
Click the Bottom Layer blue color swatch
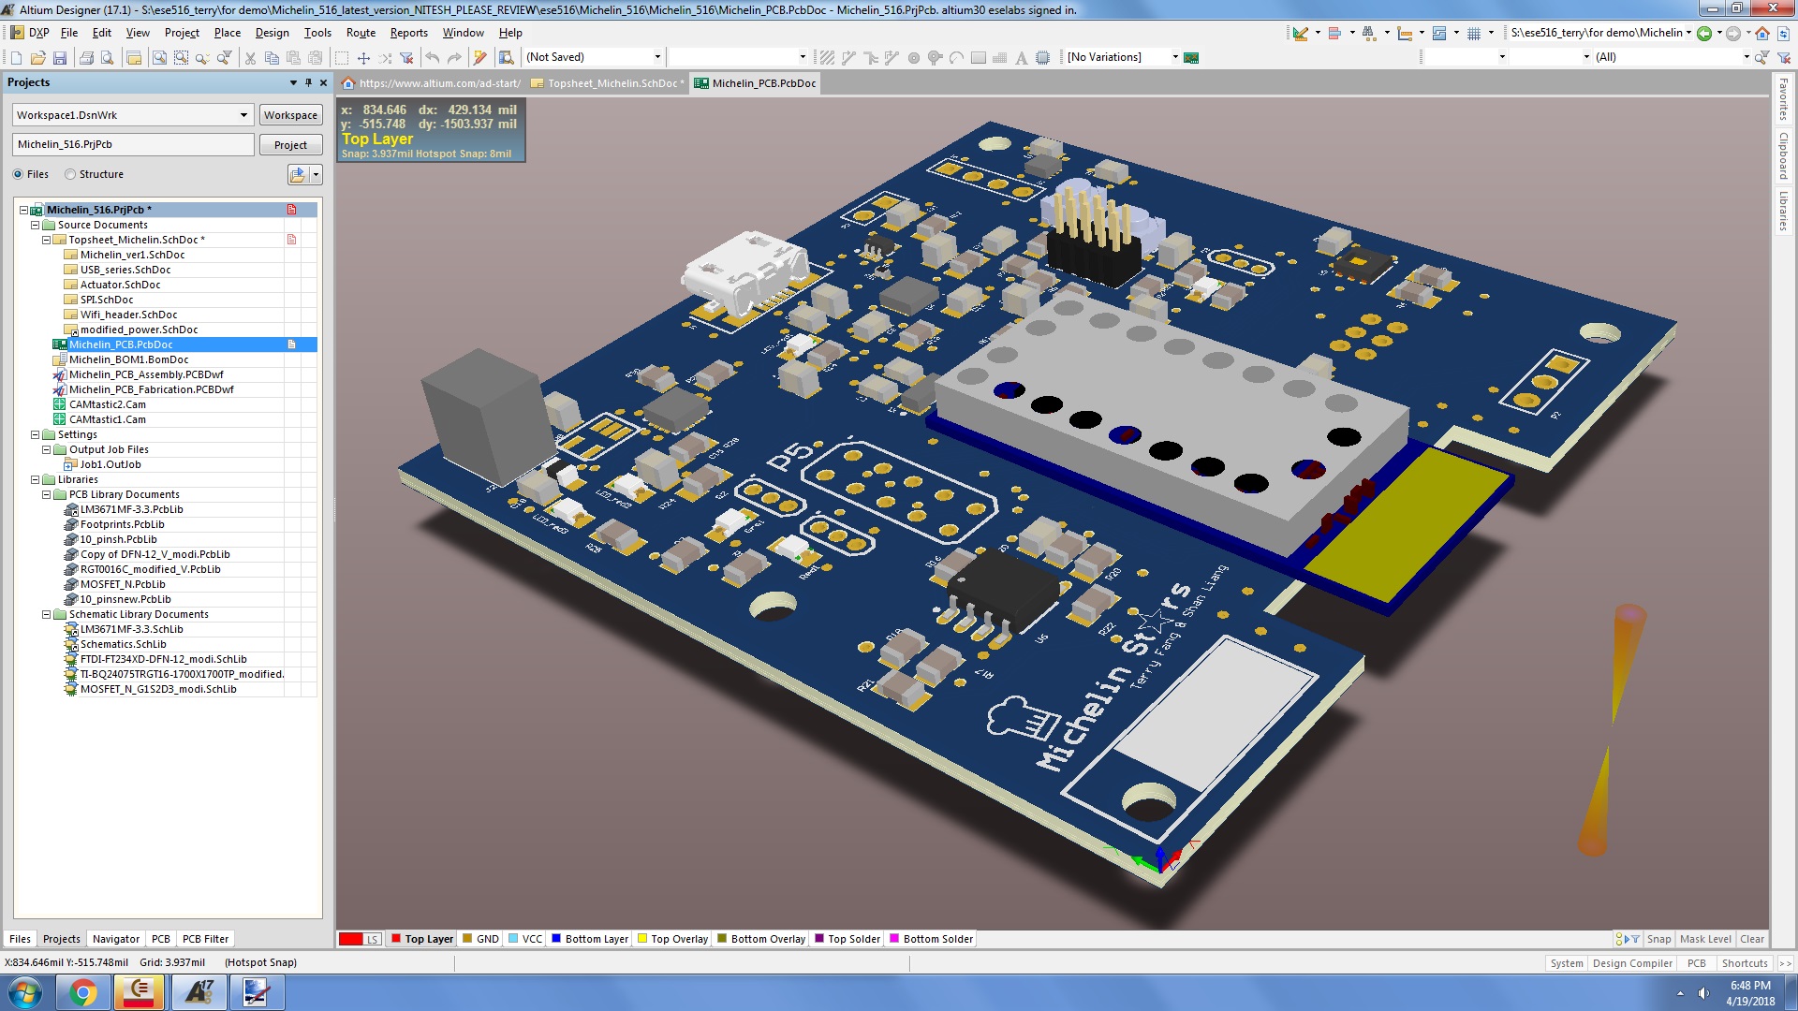click(x=556, y=939)
